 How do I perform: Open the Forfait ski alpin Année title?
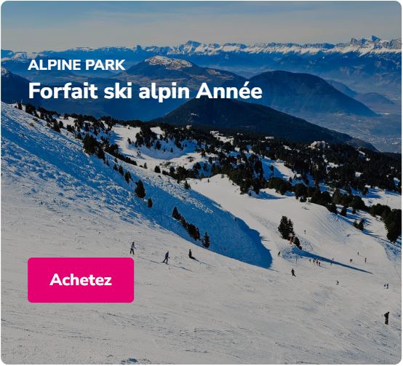tap(145, 91)
